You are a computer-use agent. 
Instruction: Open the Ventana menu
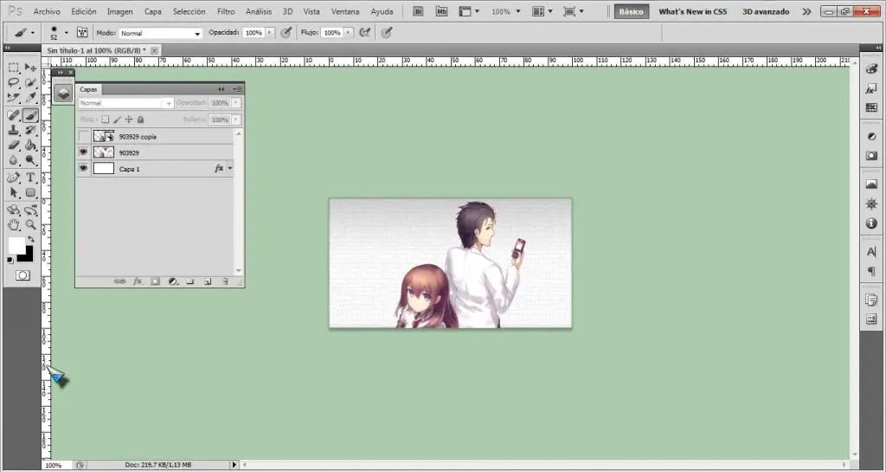coord(344,11)
